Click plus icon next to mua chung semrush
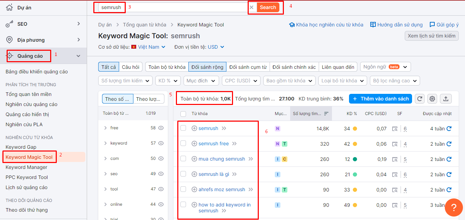 [x=194, y=159]
